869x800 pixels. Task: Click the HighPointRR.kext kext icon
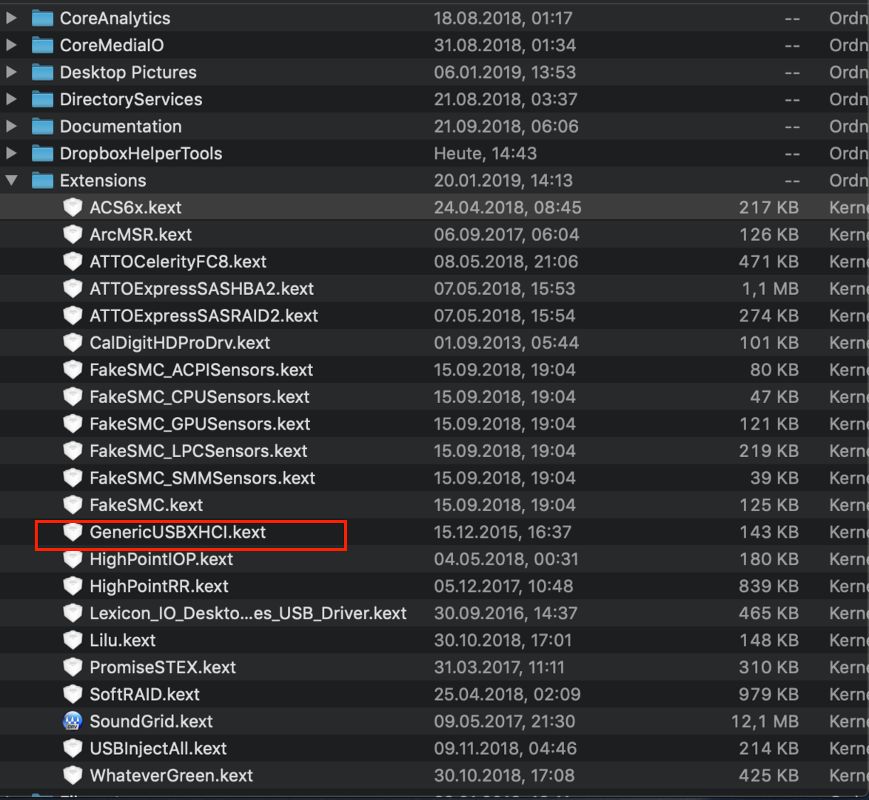point(73,587)
